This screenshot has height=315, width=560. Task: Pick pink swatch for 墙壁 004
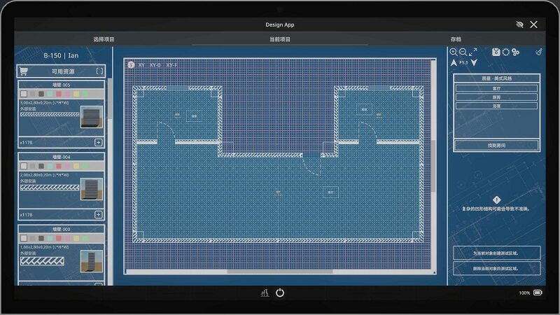tap(67, 166)
